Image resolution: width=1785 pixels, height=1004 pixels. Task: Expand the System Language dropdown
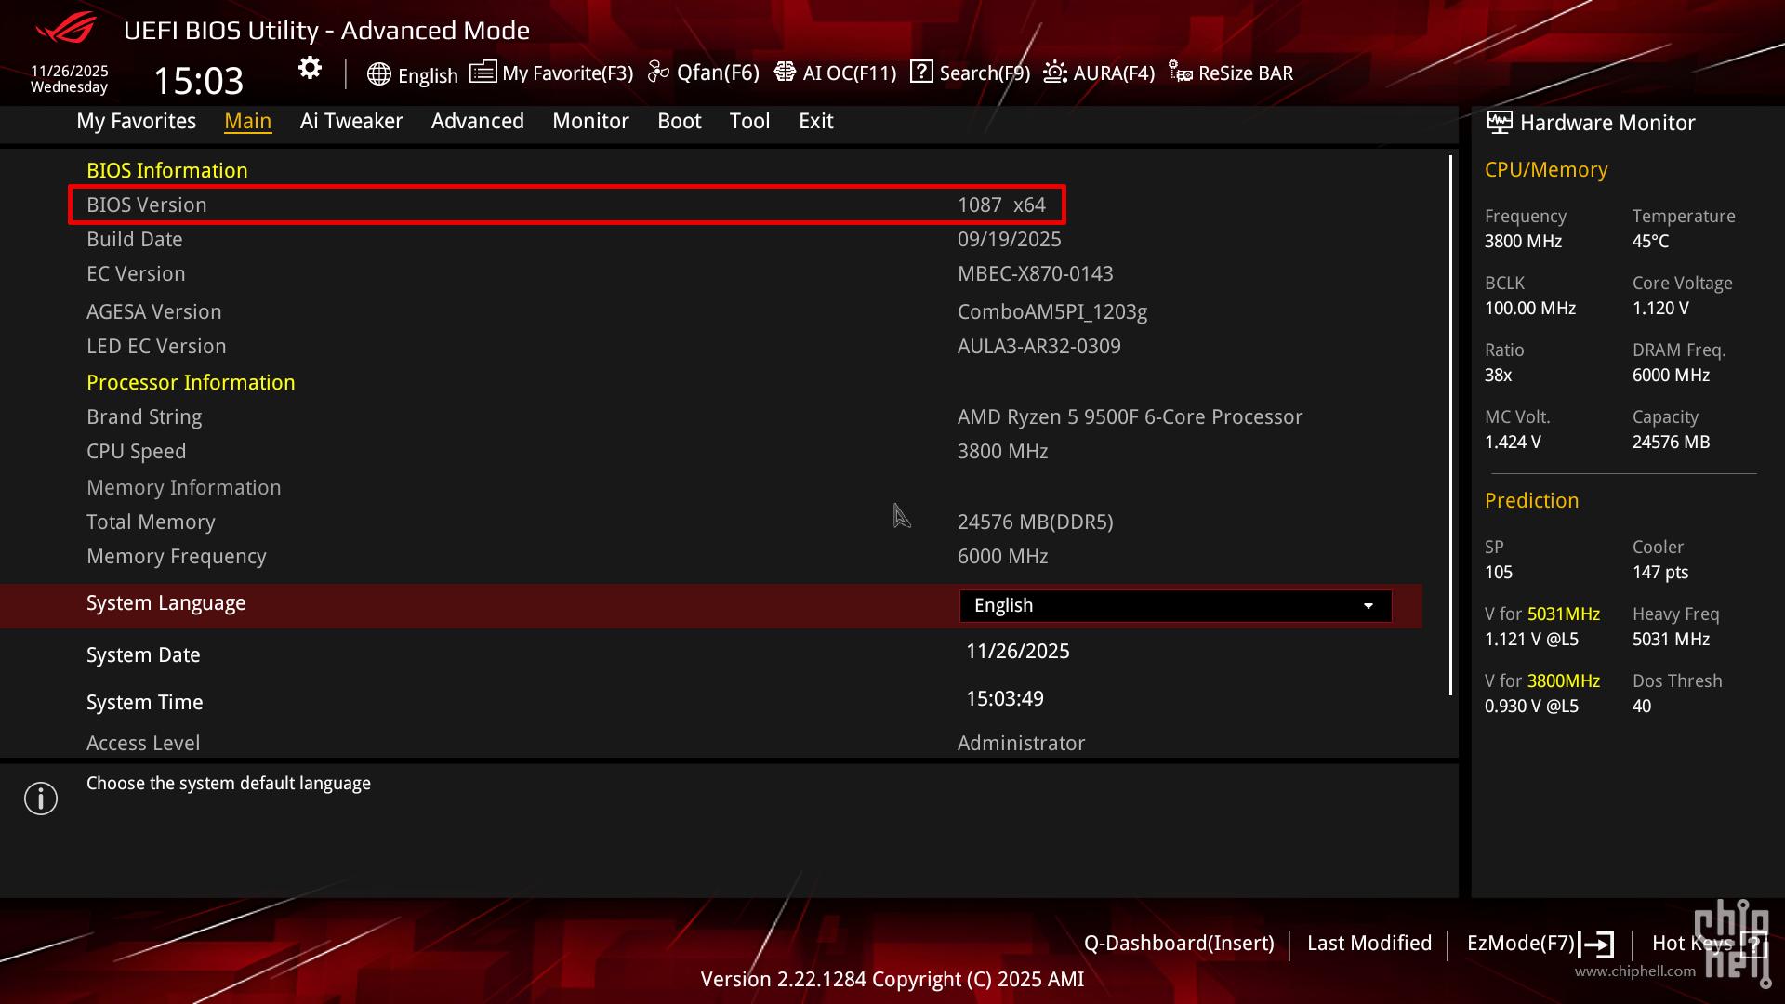click(x=1174, y=606)
